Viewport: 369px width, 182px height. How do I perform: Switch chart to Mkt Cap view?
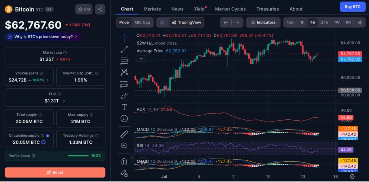pyautogui.click(x=142, y=22)
